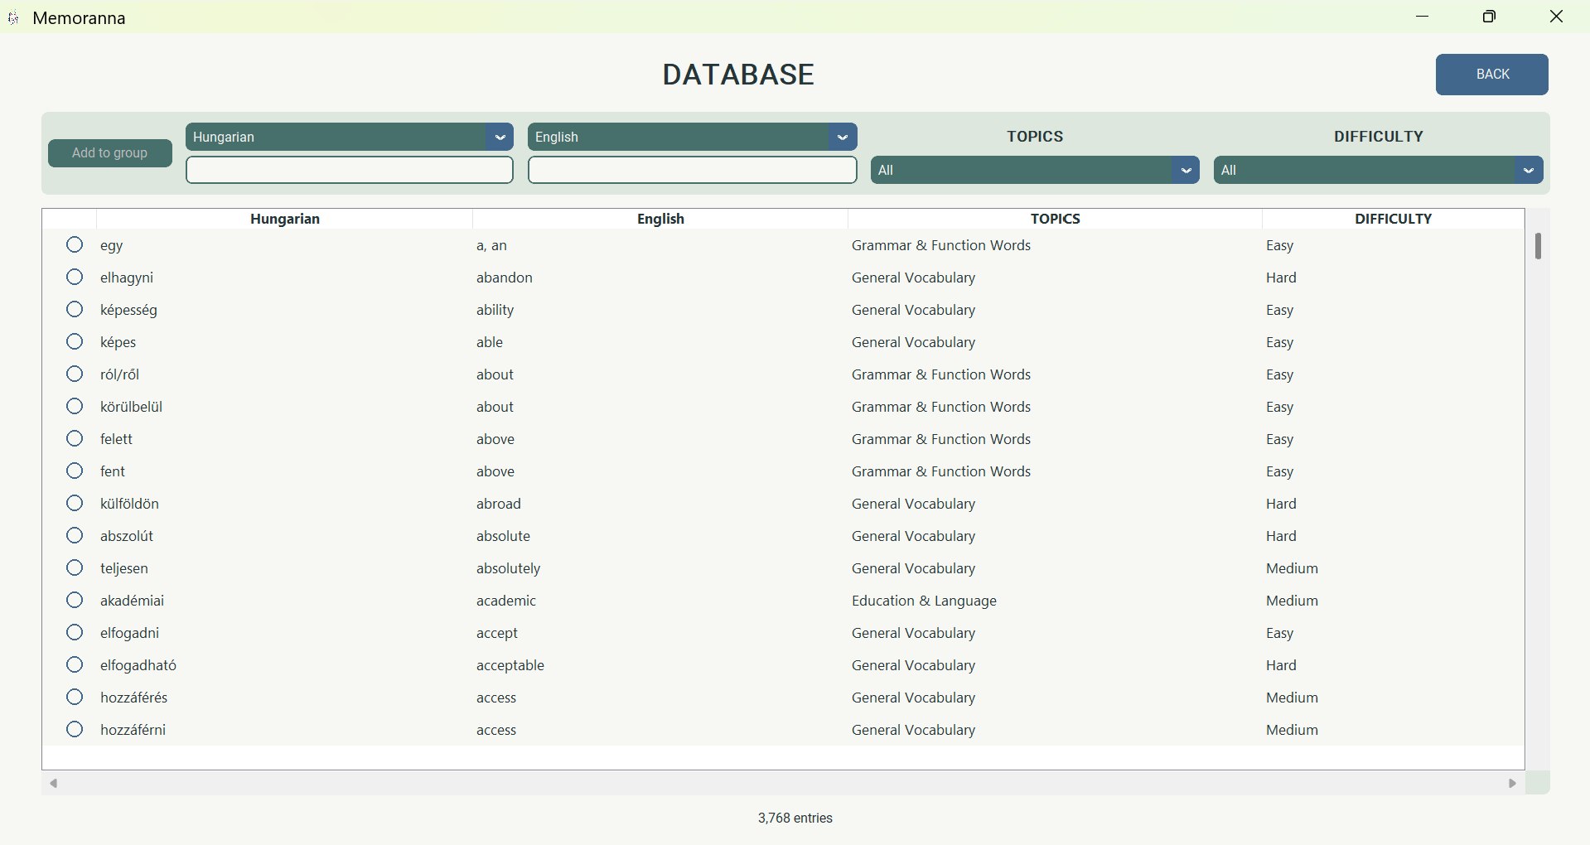Click the 'Education & Language' topic cell
This screenshot has width=1590, height=845.
tap(924, 601)
